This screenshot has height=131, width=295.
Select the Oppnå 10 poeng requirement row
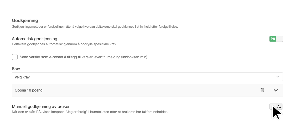click(x=147, y=90)
